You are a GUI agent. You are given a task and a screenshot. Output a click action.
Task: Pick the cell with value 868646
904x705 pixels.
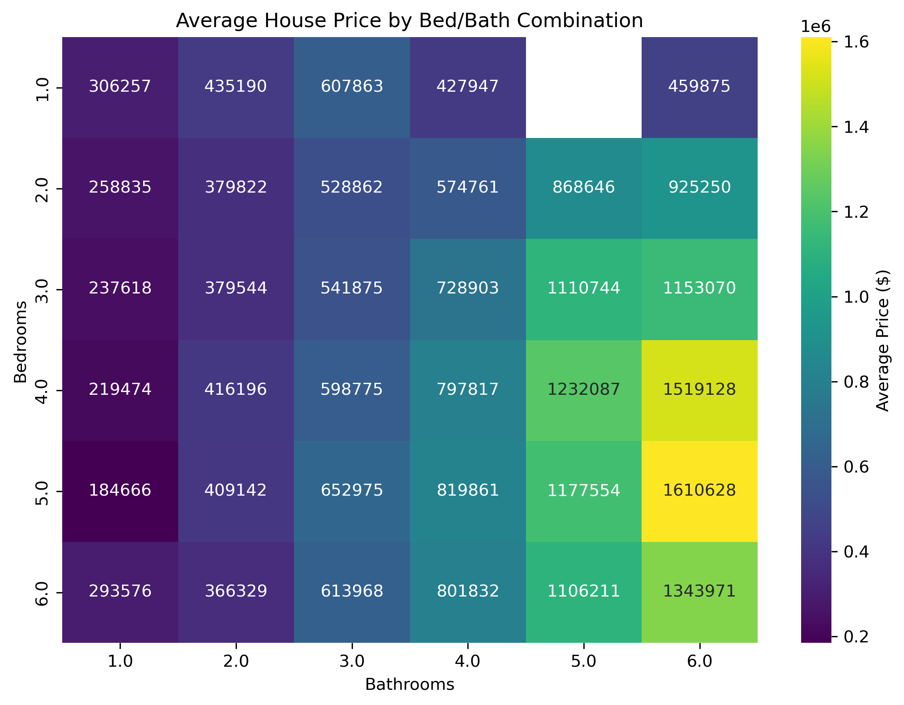pos(583,187)
